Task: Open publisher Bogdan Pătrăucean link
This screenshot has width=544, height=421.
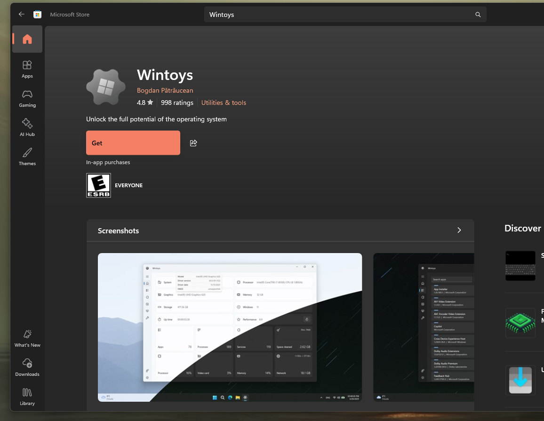Action: [165, 90]
